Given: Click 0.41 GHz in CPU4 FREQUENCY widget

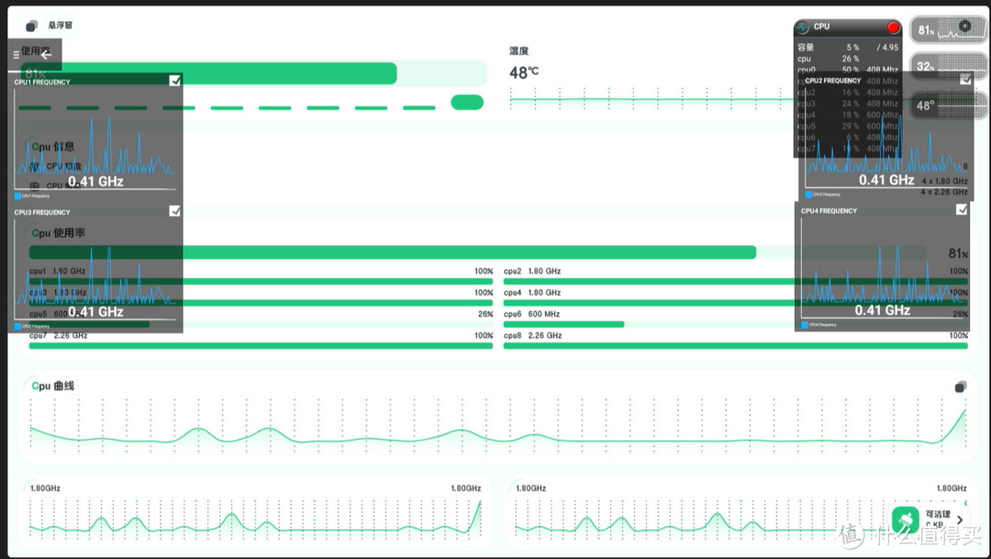Looking at the screenshot, I should click(883, 310).
